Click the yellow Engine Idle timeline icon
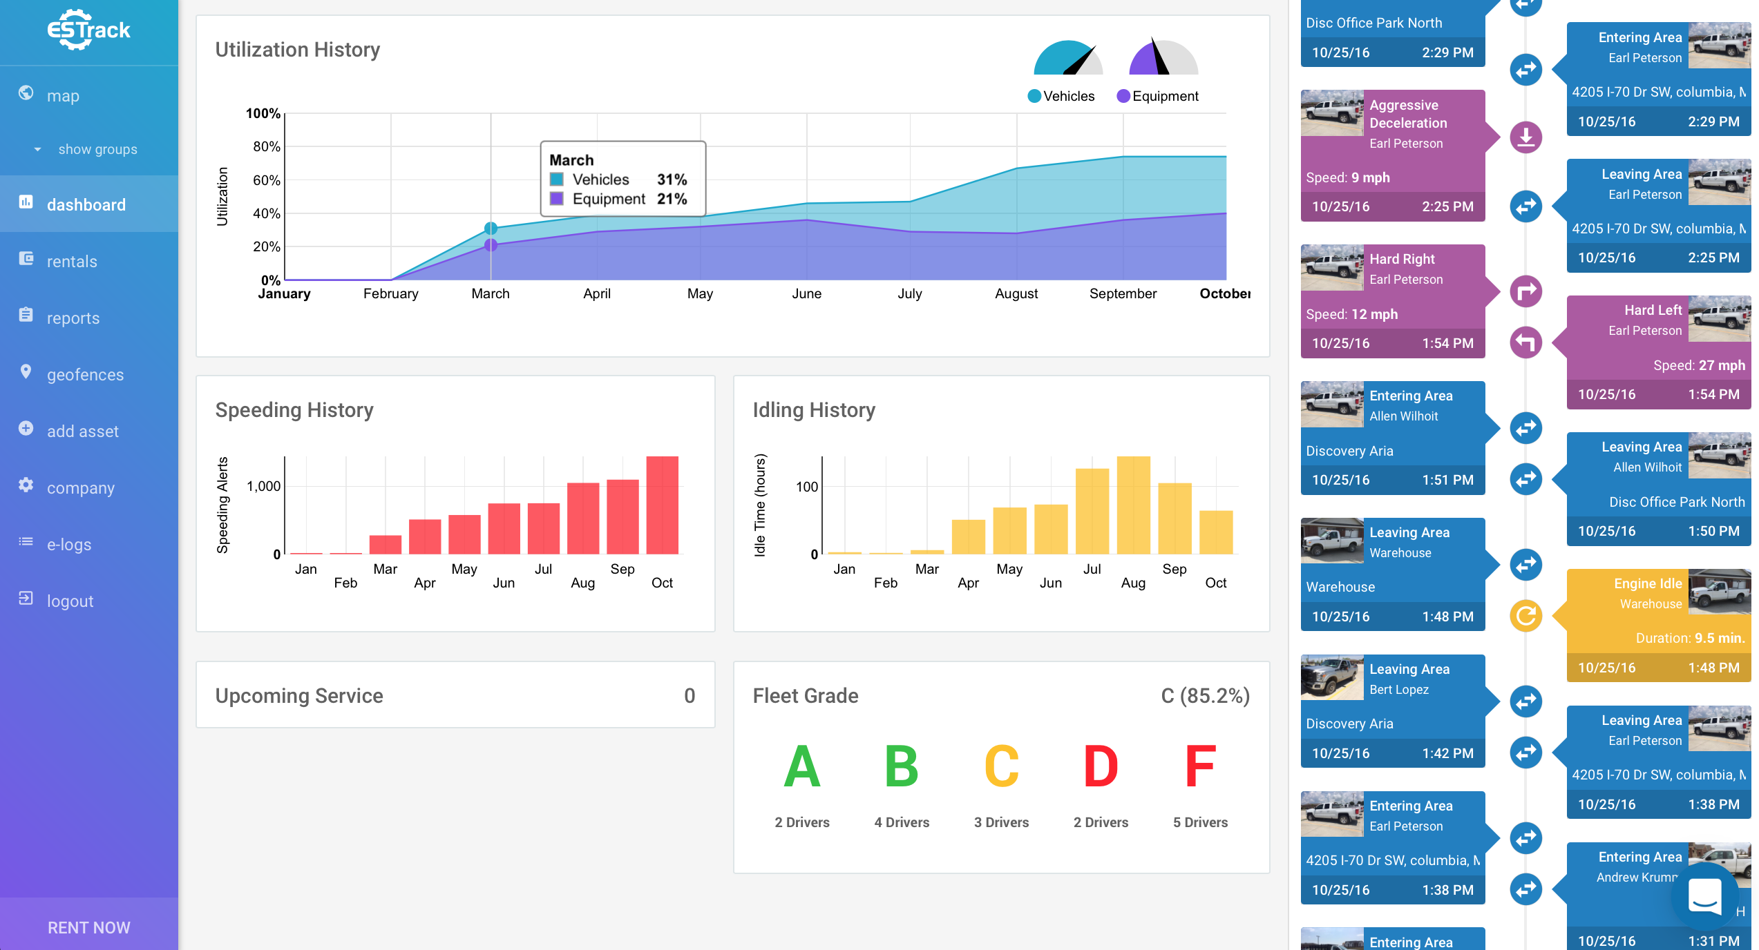1759x950 pixels. point(1525,616)
